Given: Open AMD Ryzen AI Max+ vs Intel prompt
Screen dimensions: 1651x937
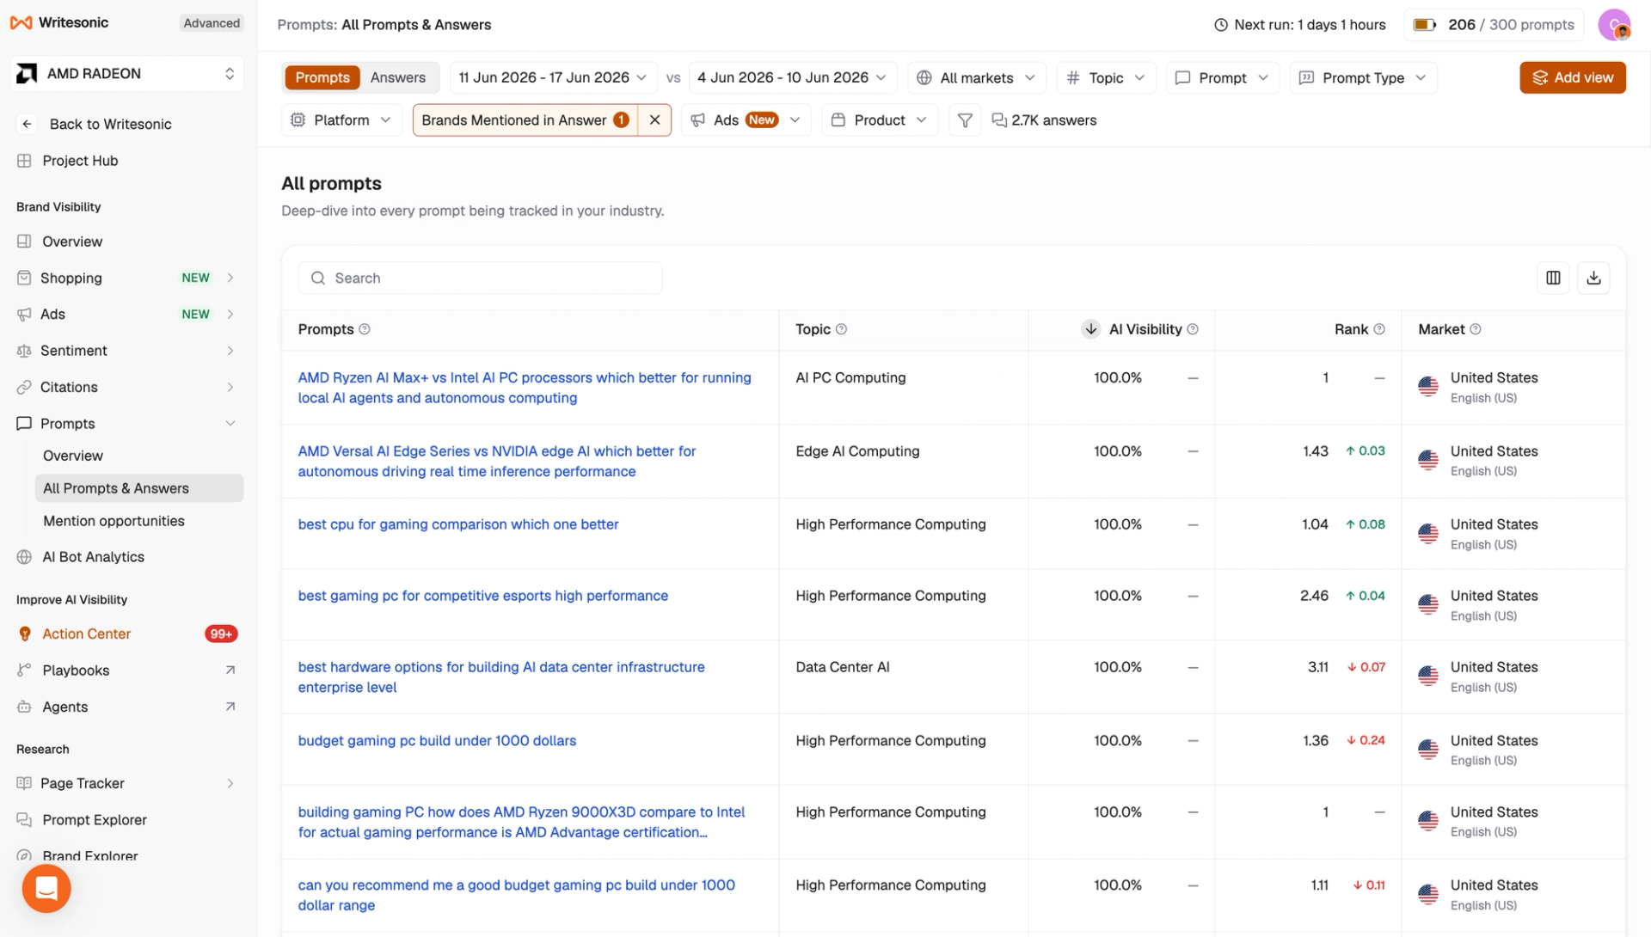Looking at the screenshot, I should point(525,388).
